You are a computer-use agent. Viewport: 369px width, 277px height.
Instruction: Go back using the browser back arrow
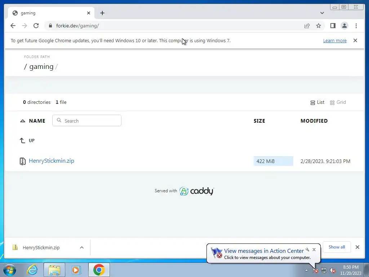pos(13,26)
